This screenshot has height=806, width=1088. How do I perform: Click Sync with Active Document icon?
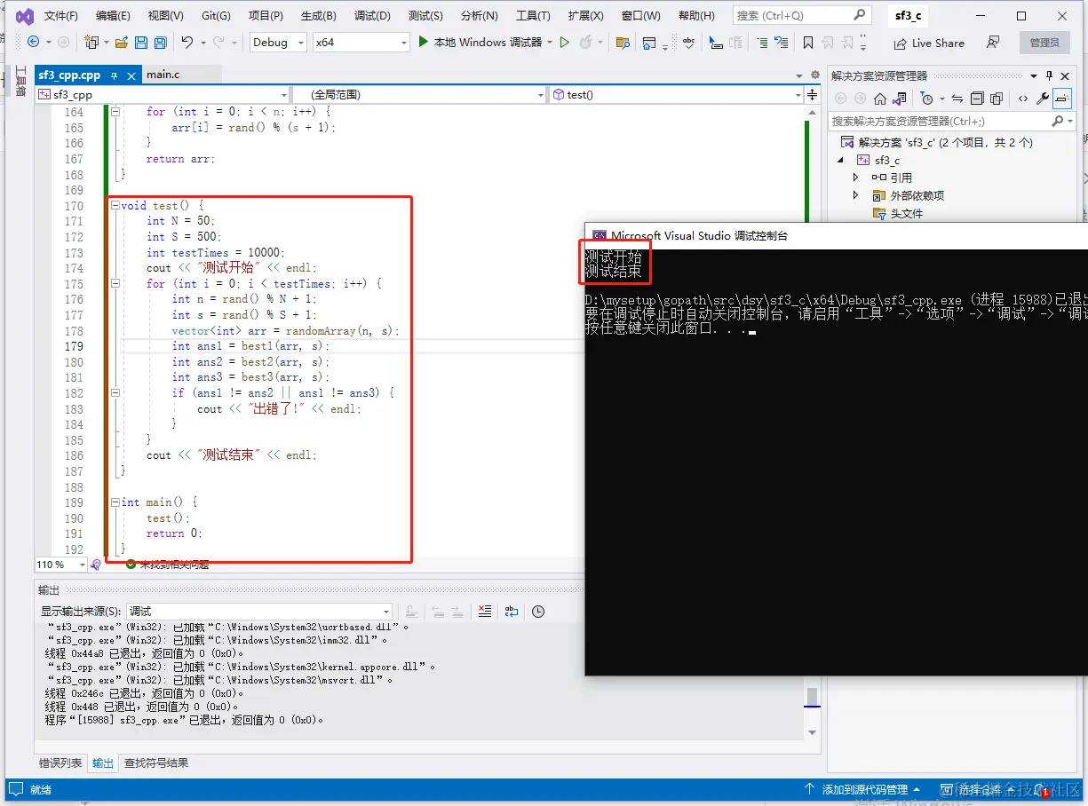coord(957,99)
